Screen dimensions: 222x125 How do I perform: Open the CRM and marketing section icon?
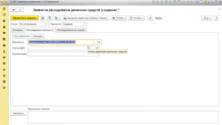tap(4, 15)
